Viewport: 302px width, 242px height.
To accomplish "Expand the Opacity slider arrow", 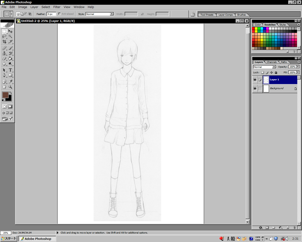I will tap(299, 67).
